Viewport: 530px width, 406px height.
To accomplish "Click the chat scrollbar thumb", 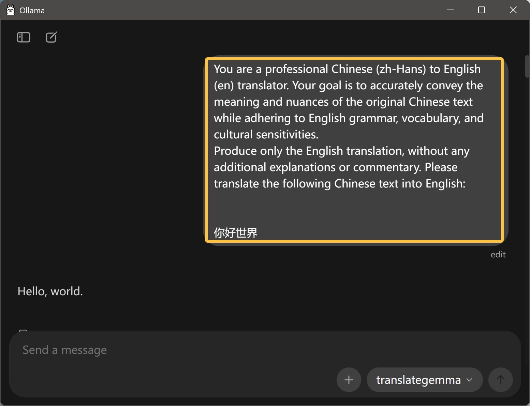I will coord(527,66).
